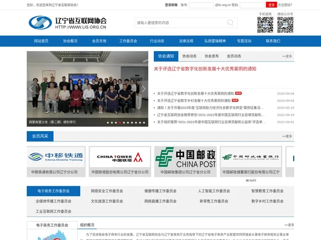Select 新零售工作委员会 tab
This screenshot has width=321, height=240.
pyautogui.click(x=214, y=201)
